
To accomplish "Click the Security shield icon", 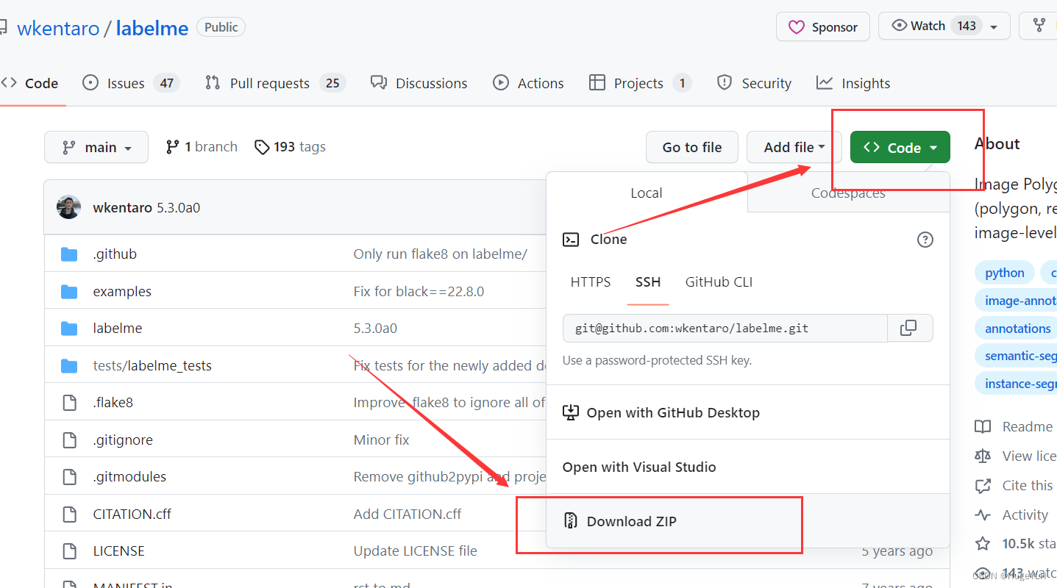I will (x=725, y=82).
